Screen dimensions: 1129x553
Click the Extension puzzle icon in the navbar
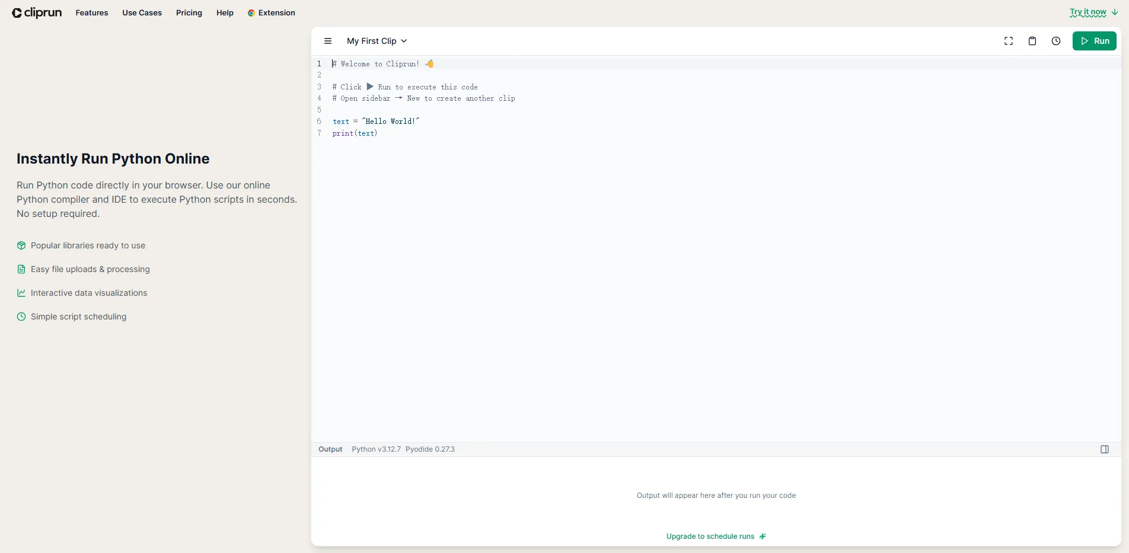[251, 12]
